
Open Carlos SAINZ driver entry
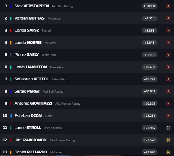point(87,30)
